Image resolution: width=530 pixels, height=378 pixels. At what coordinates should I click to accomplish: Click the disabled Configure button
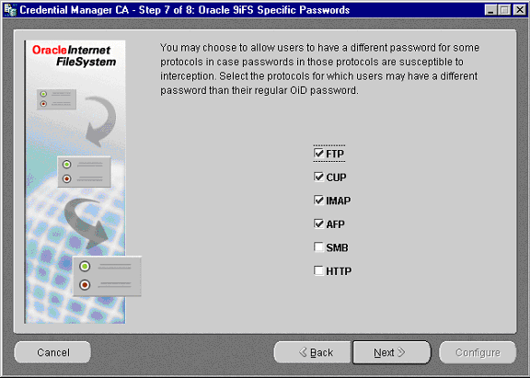click(x=478, y=352)
